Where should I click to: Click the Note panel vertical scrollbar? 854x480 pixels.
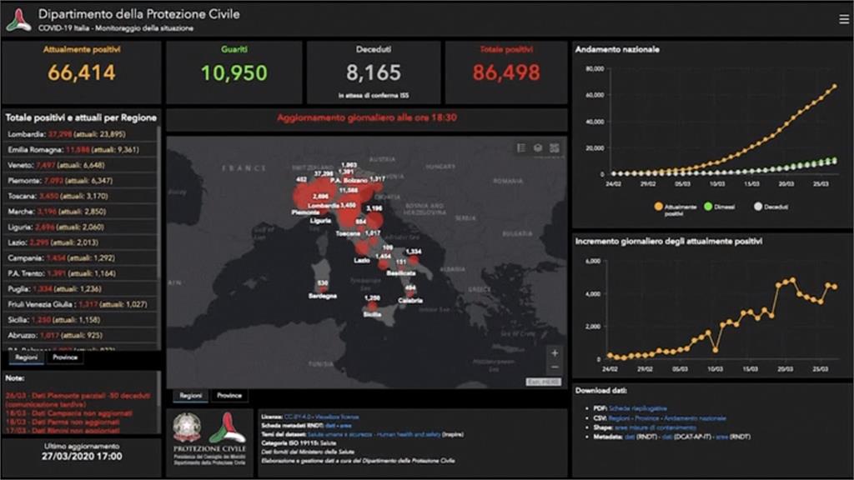(x=159, y=402)
